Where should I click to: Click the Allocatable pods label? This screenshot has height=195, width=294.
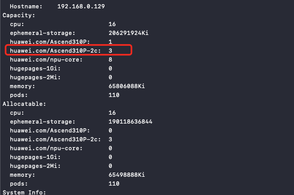click(x=19, y=184)
